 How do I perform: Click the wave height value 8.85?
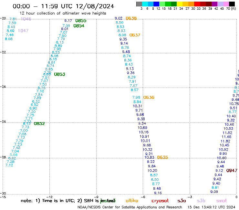pos(49,69)
